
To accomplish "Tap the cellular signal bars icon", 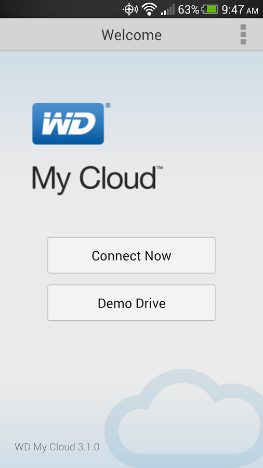I will [167, 10].
